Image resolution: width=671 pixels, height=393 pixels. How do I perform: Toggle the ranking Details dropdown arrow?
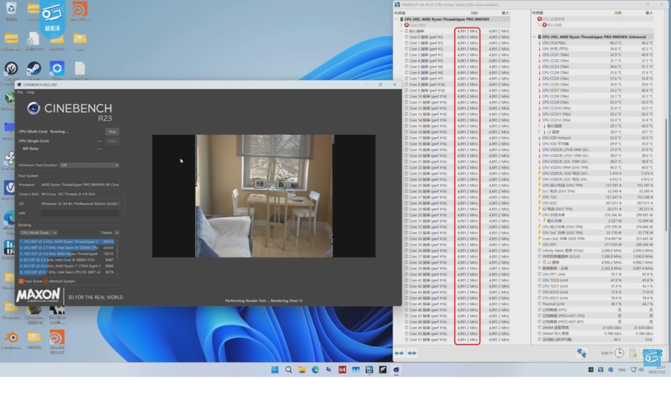117,232
